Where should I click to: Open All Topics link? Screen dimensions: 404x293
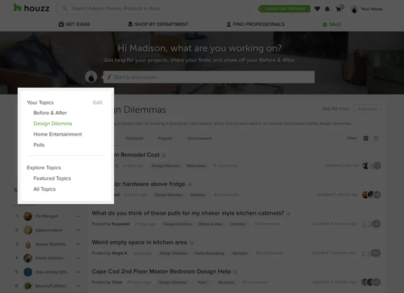(44, 189)
